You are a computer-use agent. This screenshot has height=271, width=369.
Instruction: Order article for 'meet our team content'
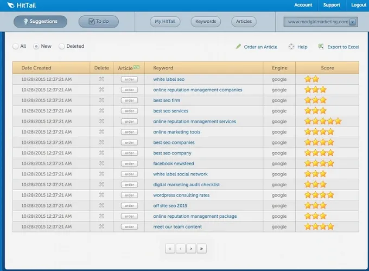129,226
